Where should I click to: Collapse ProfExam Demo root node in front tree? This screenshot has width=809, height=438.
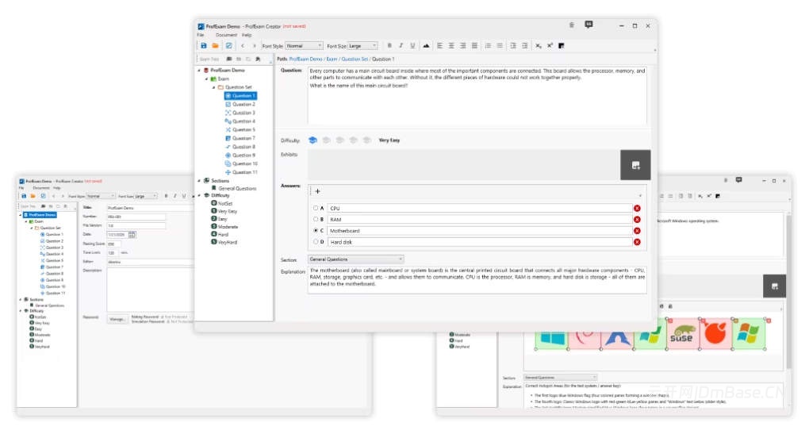(x=200, y=70)
